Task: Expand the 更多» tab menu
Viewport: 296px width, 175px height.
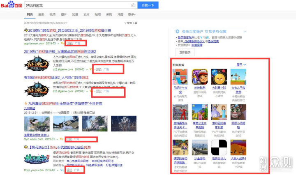Action: (x=132, y=14)
